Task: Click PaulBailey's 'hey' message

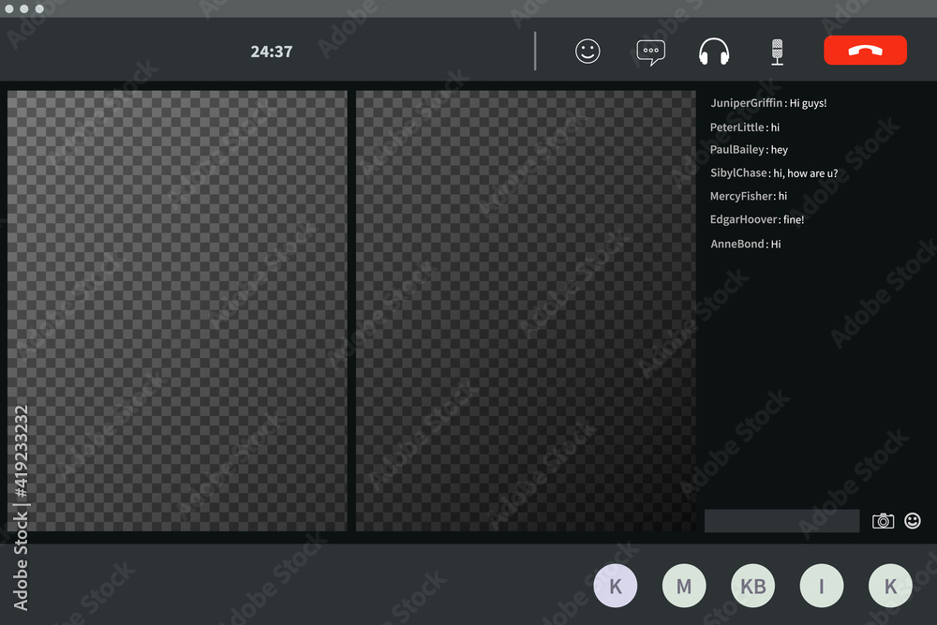Action: coord(749,149)
